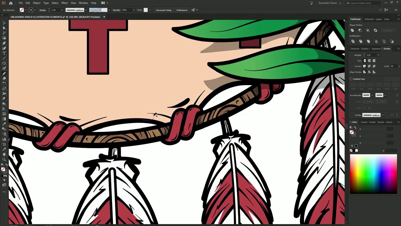Viewport: 401px width, 226px height.
Task: Select the Eraser tool
Action: click(x=4, y=78)
